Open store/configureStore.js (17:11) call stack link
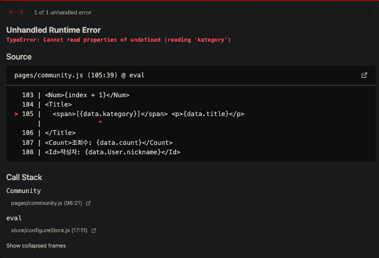379x258 pixels. point(49,230)
